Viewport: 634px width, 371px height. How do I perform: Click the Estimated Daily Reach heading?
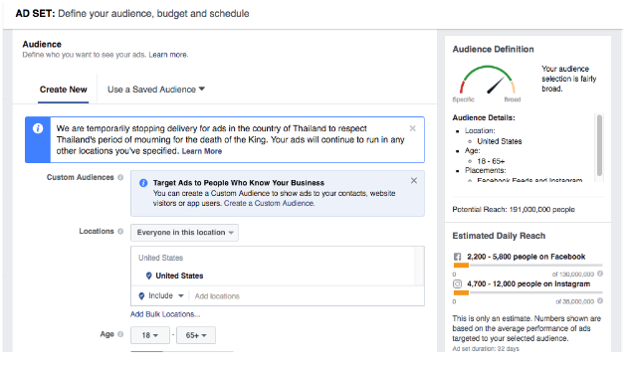(499, 236)
